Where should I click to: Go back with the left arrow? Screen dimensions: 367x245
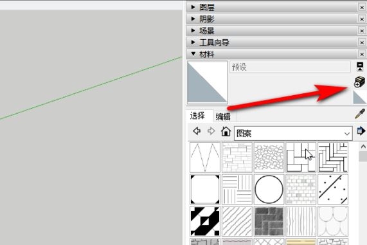click(197, 131)
